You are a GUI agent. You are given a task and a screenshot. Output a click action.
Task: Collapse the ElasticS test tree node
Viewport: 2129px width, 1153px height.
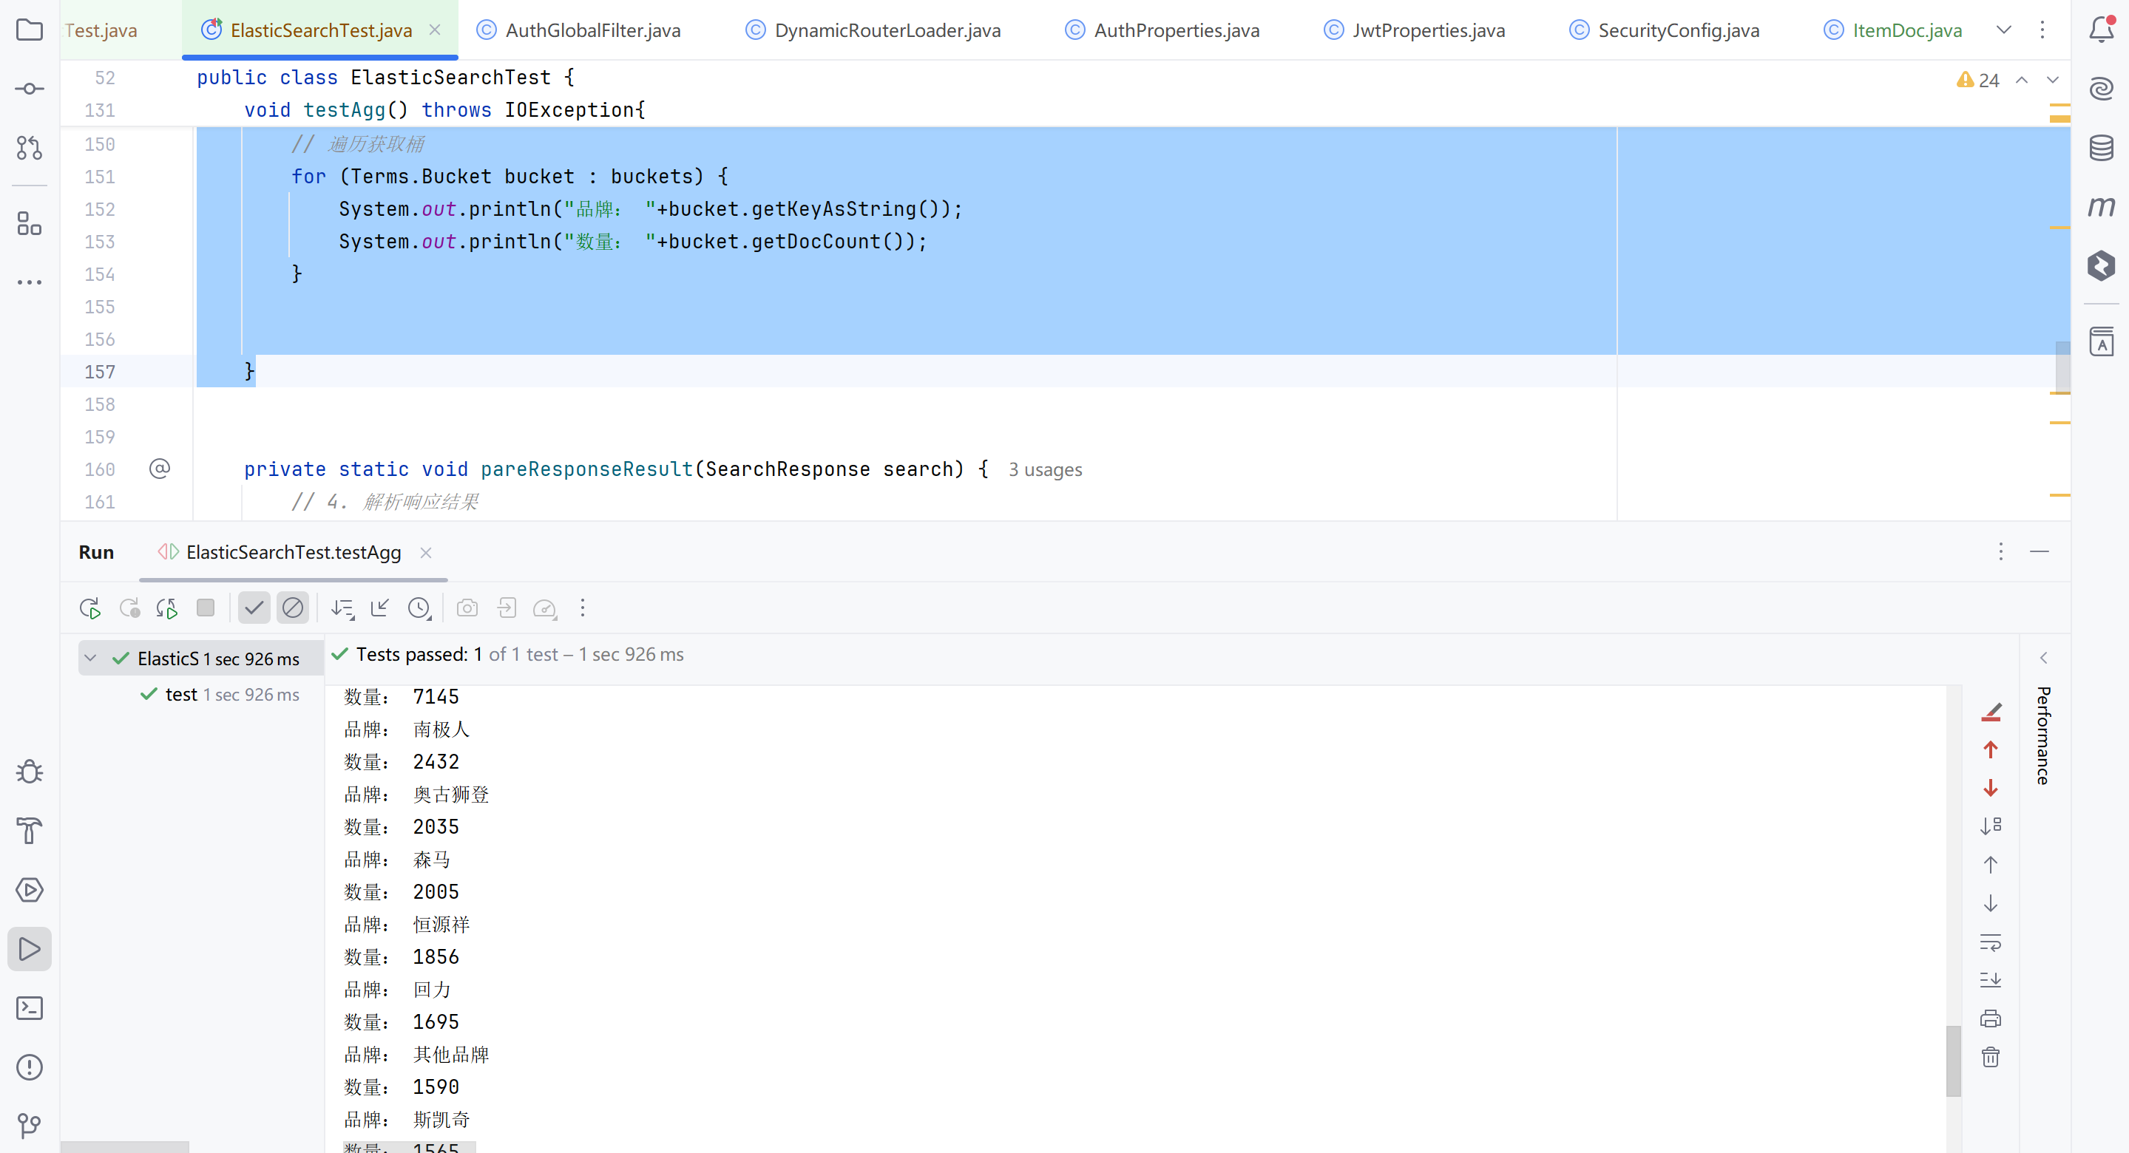click(x=91, y=659)
